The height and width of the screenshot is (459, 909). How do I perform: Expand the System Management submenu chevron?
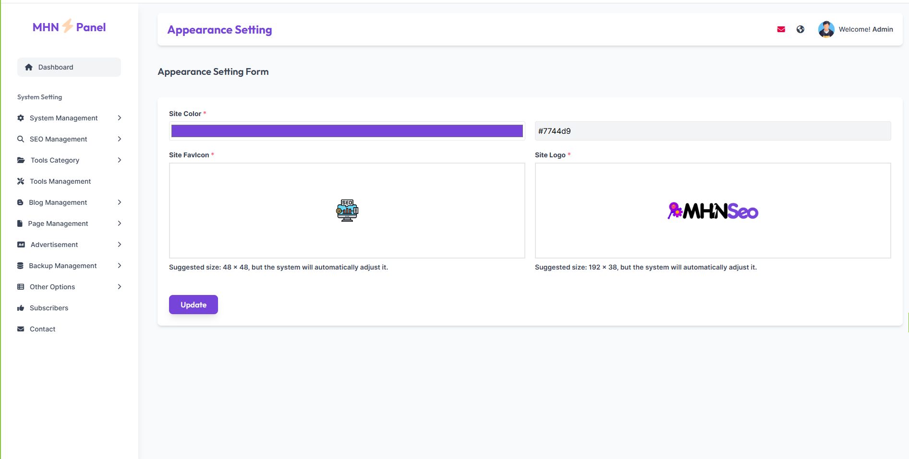click(x=120, y=118)
